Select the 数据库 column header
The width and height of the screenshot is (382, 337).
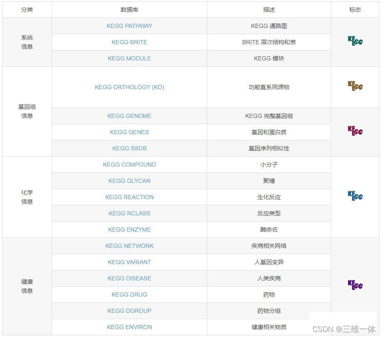pyautogui.click(x=129, y=10)
